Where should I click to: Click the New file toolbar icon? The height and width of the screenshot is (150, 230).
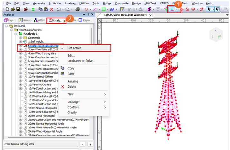[x=7, y=9]
